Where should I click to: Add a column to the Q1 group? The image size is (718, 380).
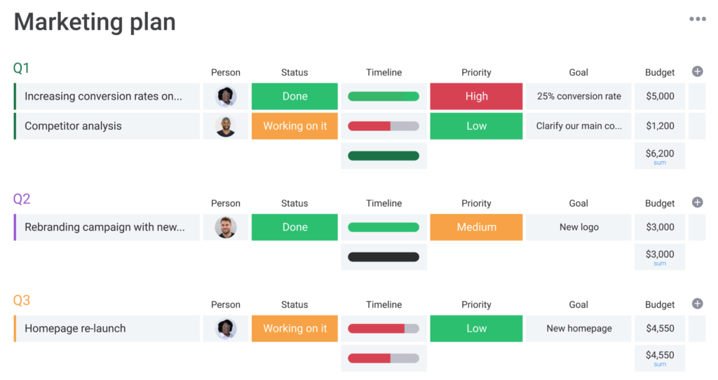point(698,72)
